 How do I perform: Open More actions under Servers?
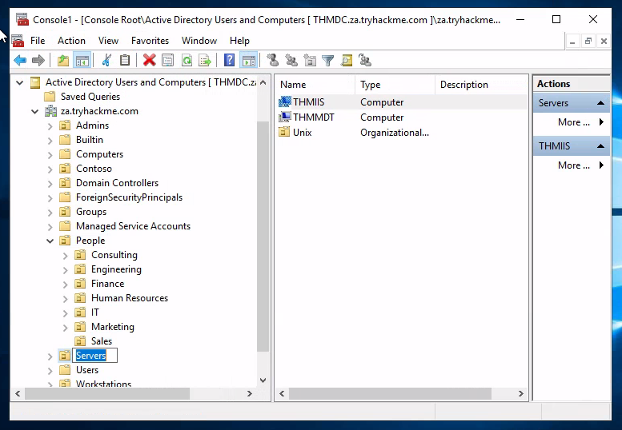pos(572,122)
